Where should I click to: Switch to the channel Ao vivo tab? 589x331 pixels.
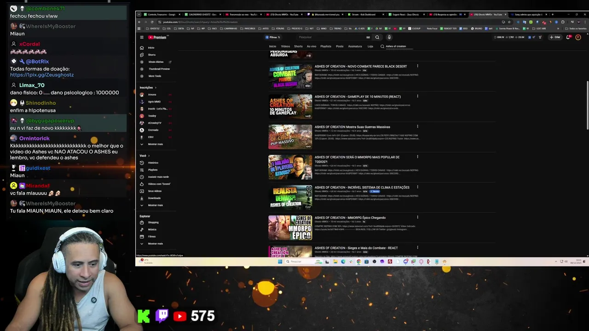tap(312, 46)
